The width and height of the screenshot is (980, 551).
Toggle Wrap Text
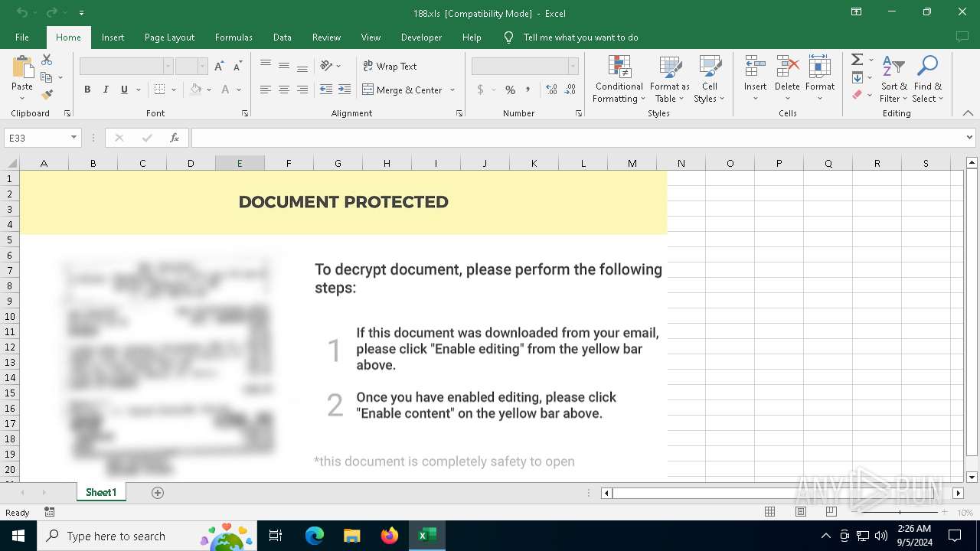click(x=390, y=67)
